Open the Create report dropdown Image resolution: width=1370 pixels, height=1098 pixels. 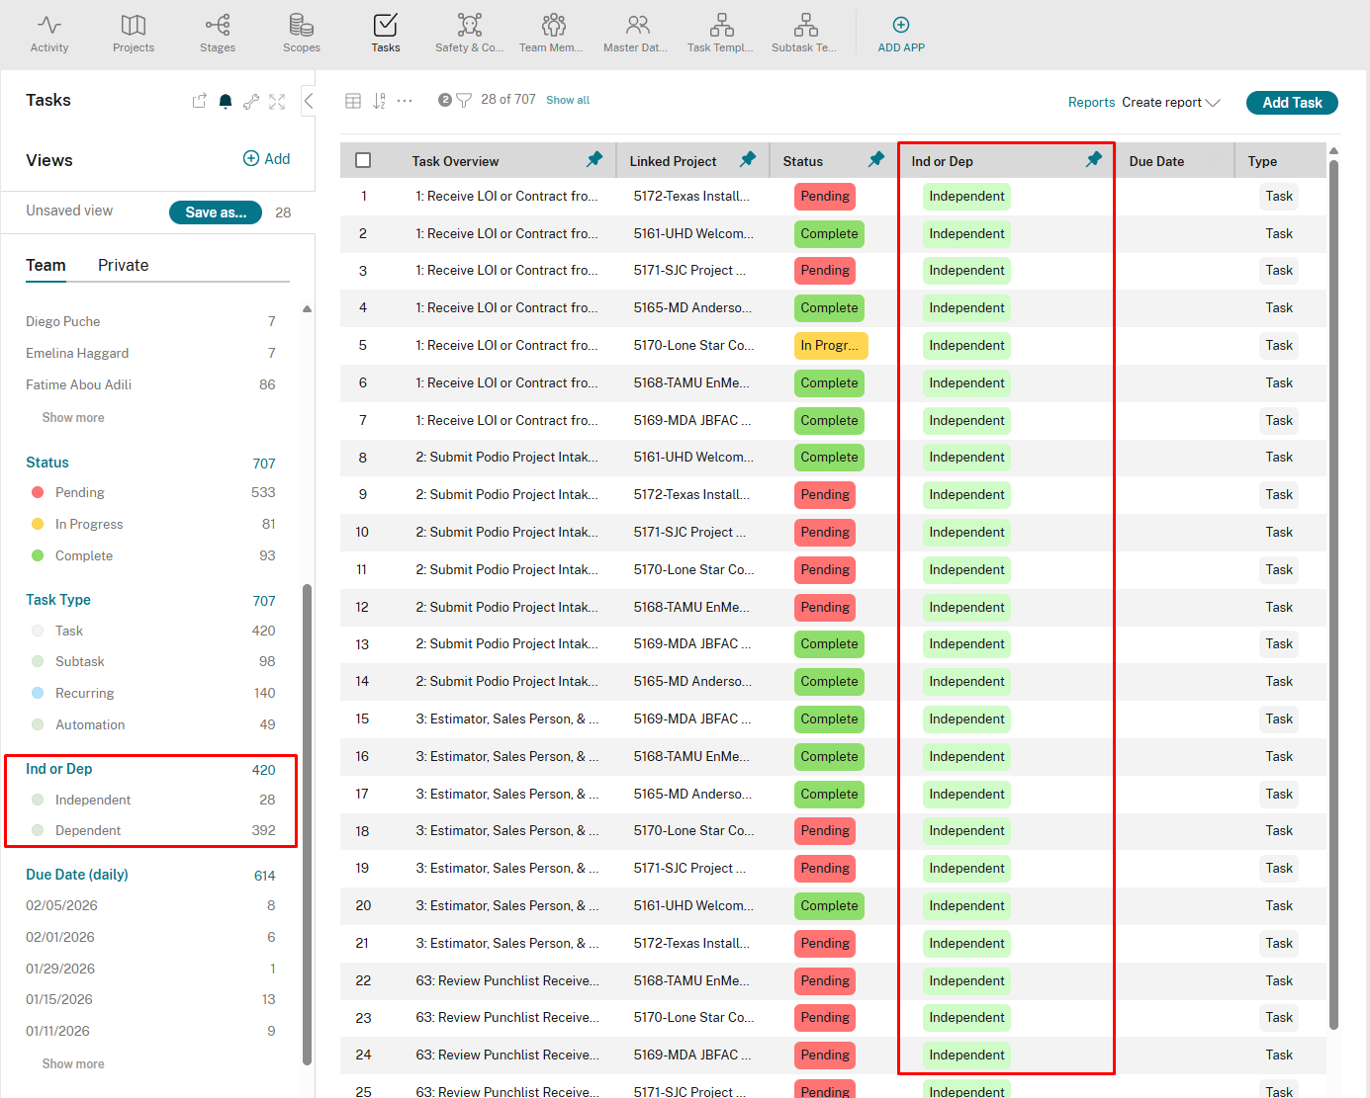(1171, 102)
